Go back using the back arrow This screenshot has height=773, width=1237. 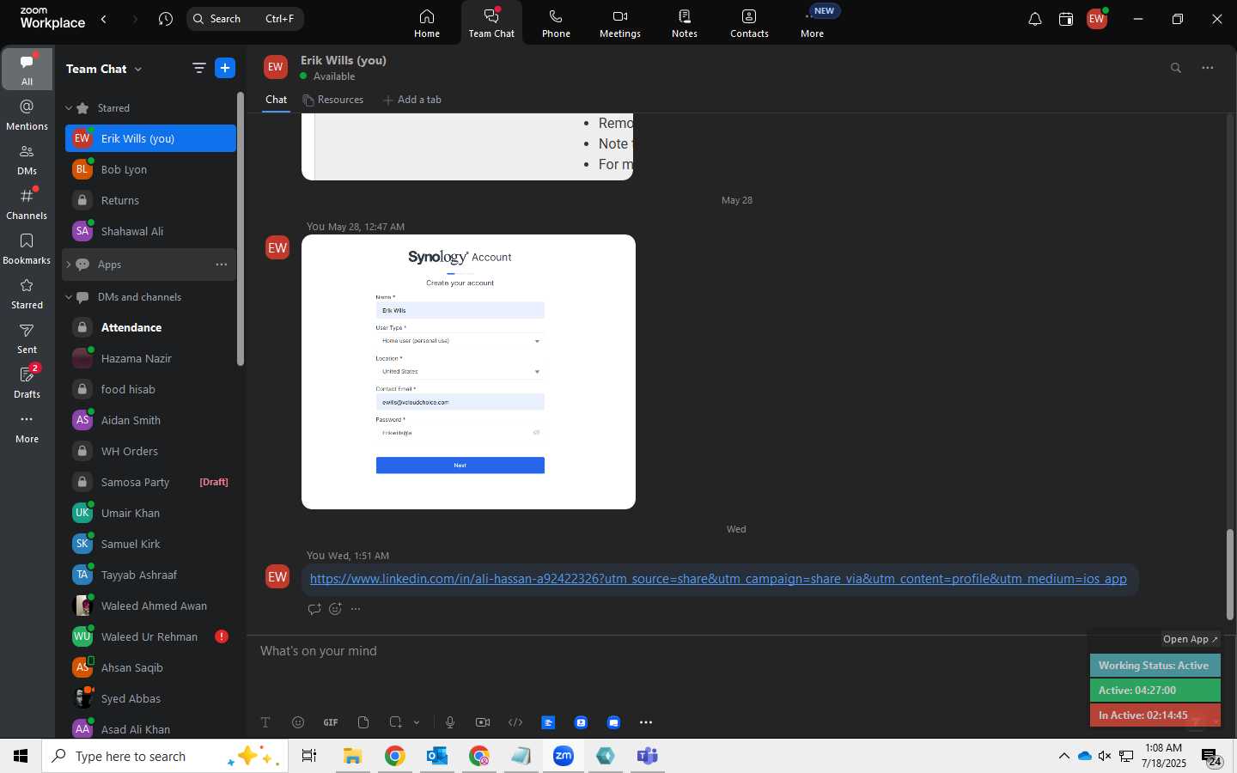[x=104, y=19]
